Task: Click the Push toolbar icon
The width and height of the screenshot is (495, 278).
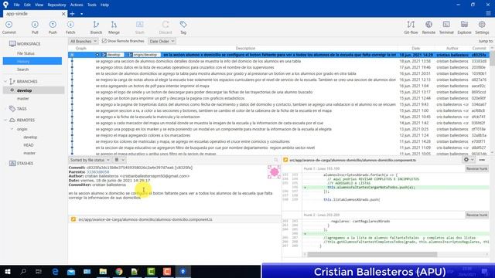Action: point(53,28)
